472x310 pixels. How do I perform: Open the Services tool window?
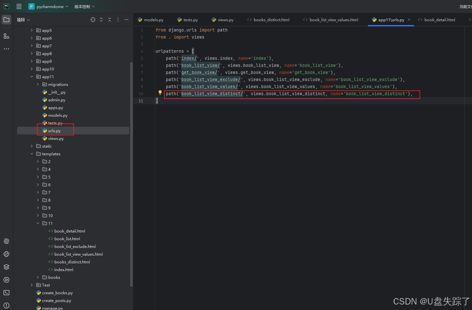coord(6,280)
